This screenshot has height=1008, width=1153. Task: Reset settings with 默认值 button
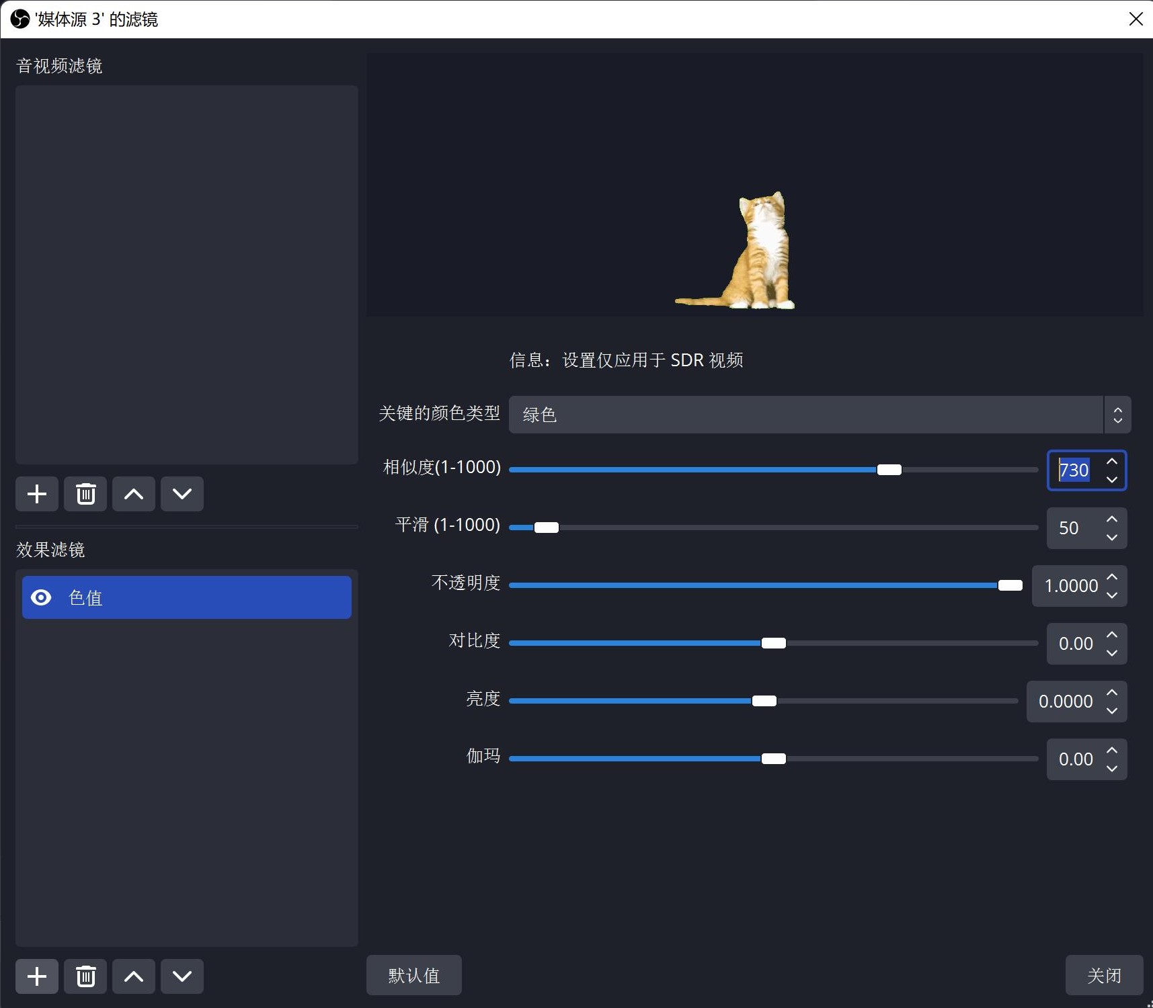point(414,975)
